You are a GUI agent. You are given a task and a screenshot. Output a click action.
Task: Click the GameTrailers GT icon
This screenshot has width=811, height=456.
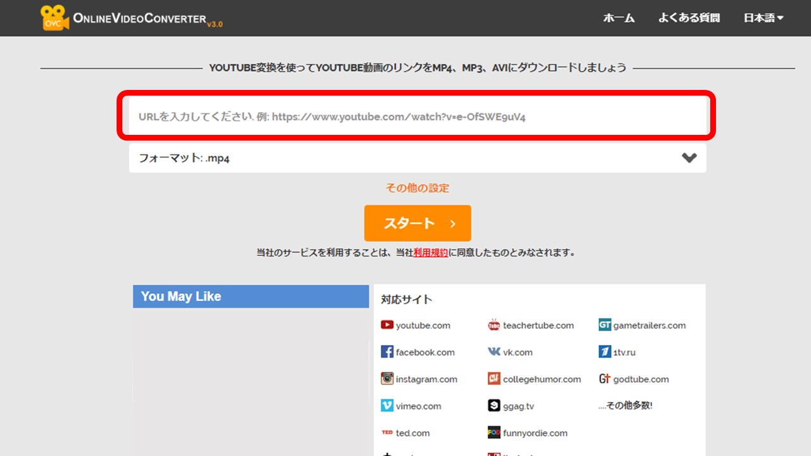click(x=604, y=325)
